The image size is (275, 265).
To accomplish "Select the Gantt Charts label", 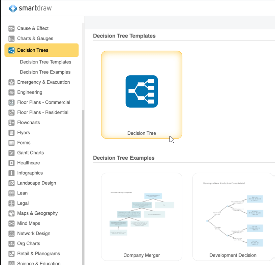I will click(31, 153).
